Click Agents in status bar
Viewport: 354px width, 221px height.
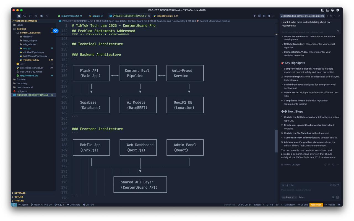click(x=24, y=205)
